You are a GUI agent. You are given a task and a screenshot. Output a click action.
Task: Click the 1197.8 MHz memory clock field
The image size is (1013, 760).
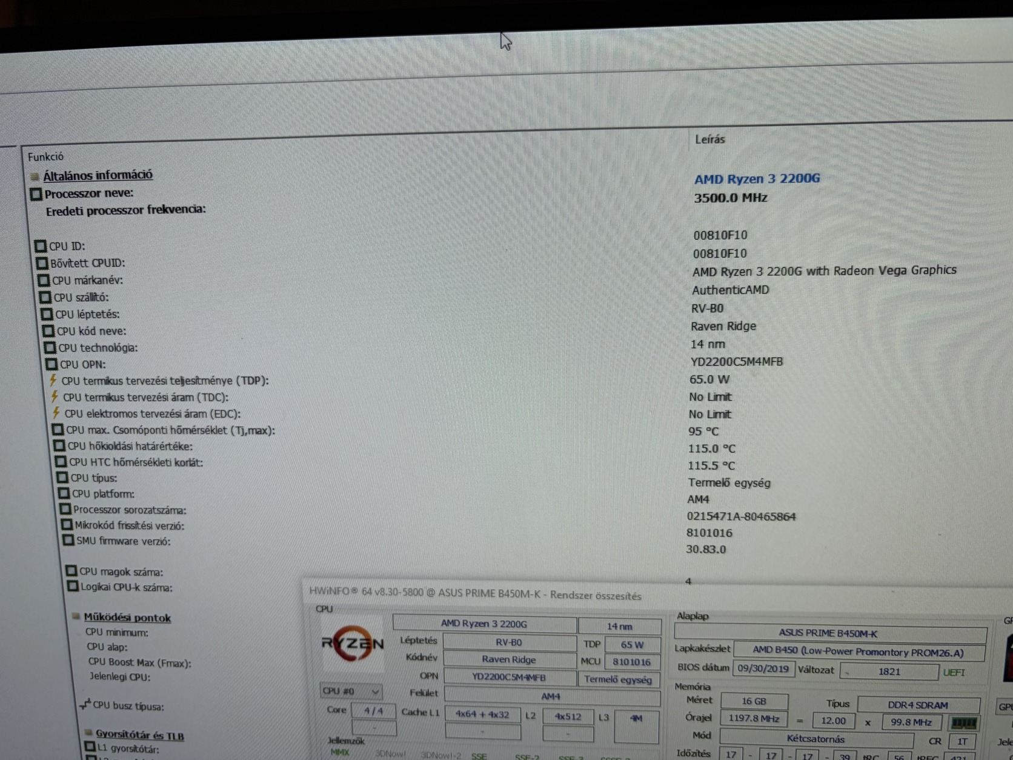pos(754,718)
